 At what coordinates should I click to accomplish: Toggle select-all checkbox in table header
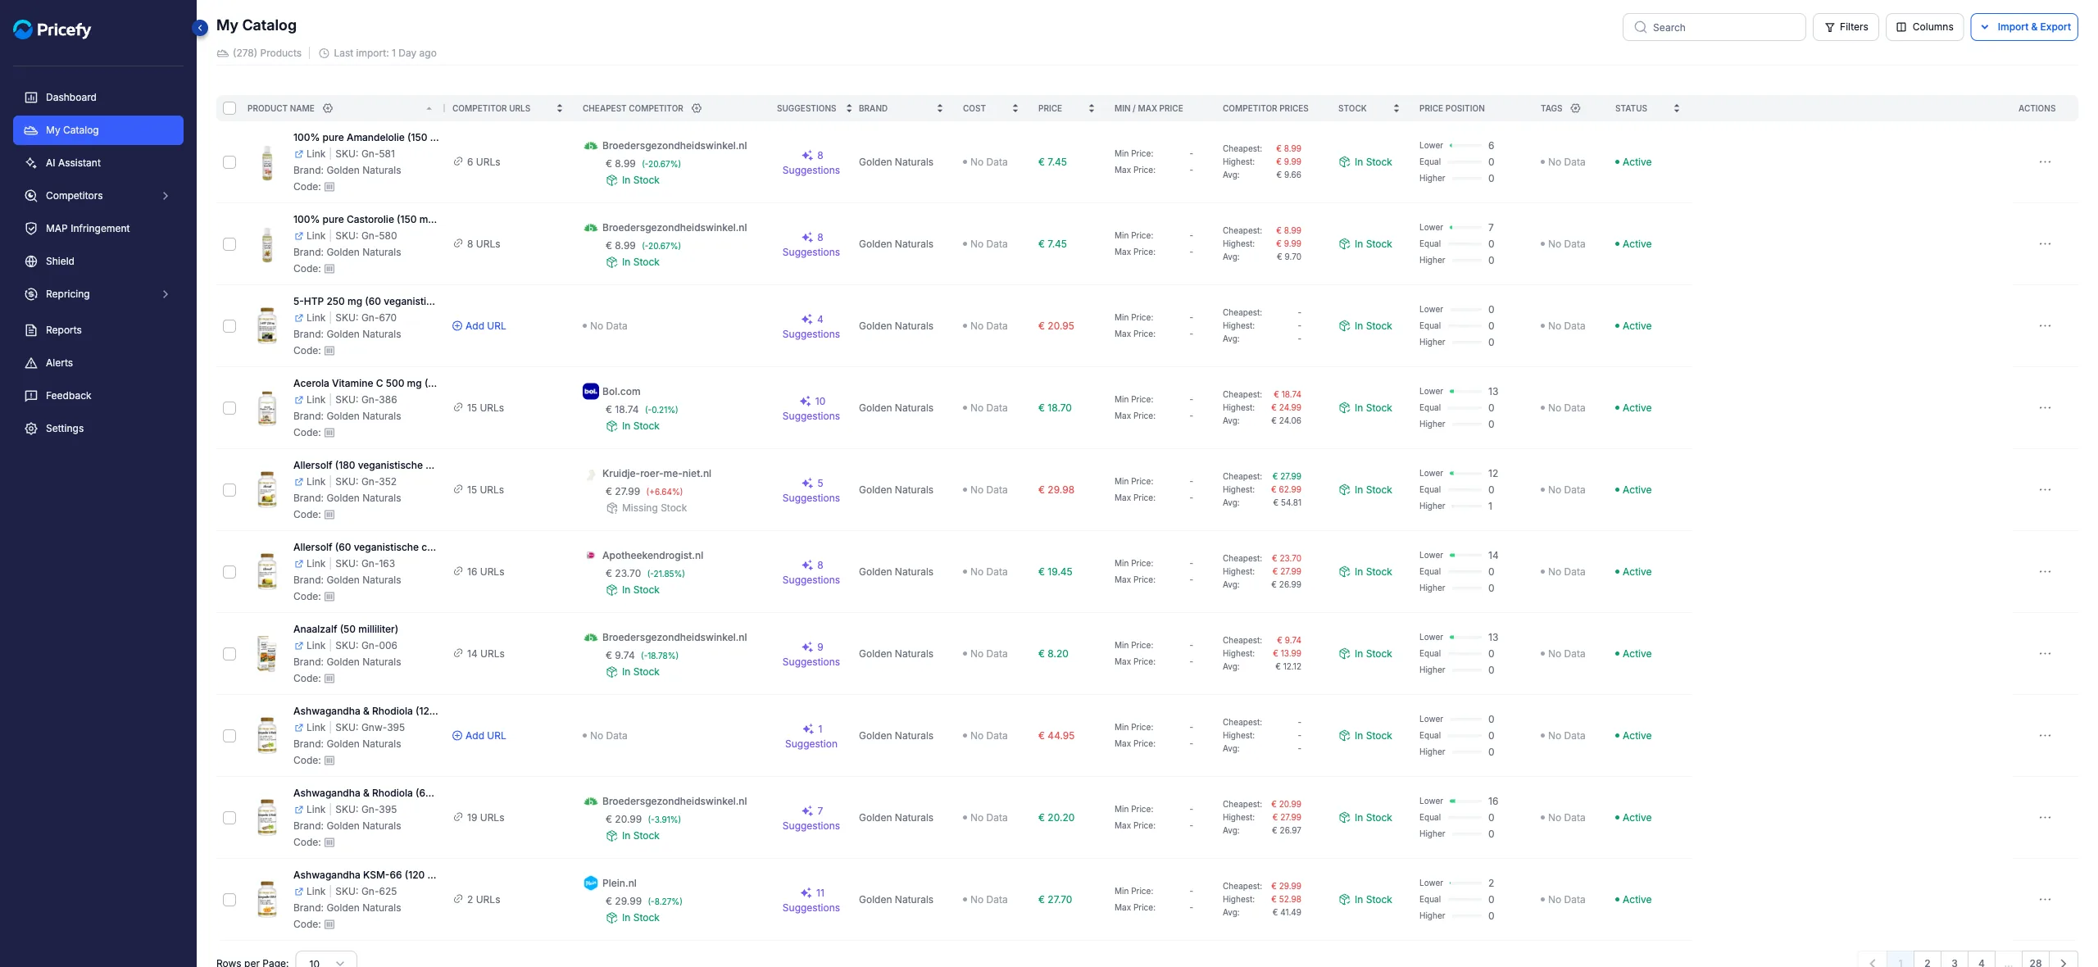coord(229,108)
